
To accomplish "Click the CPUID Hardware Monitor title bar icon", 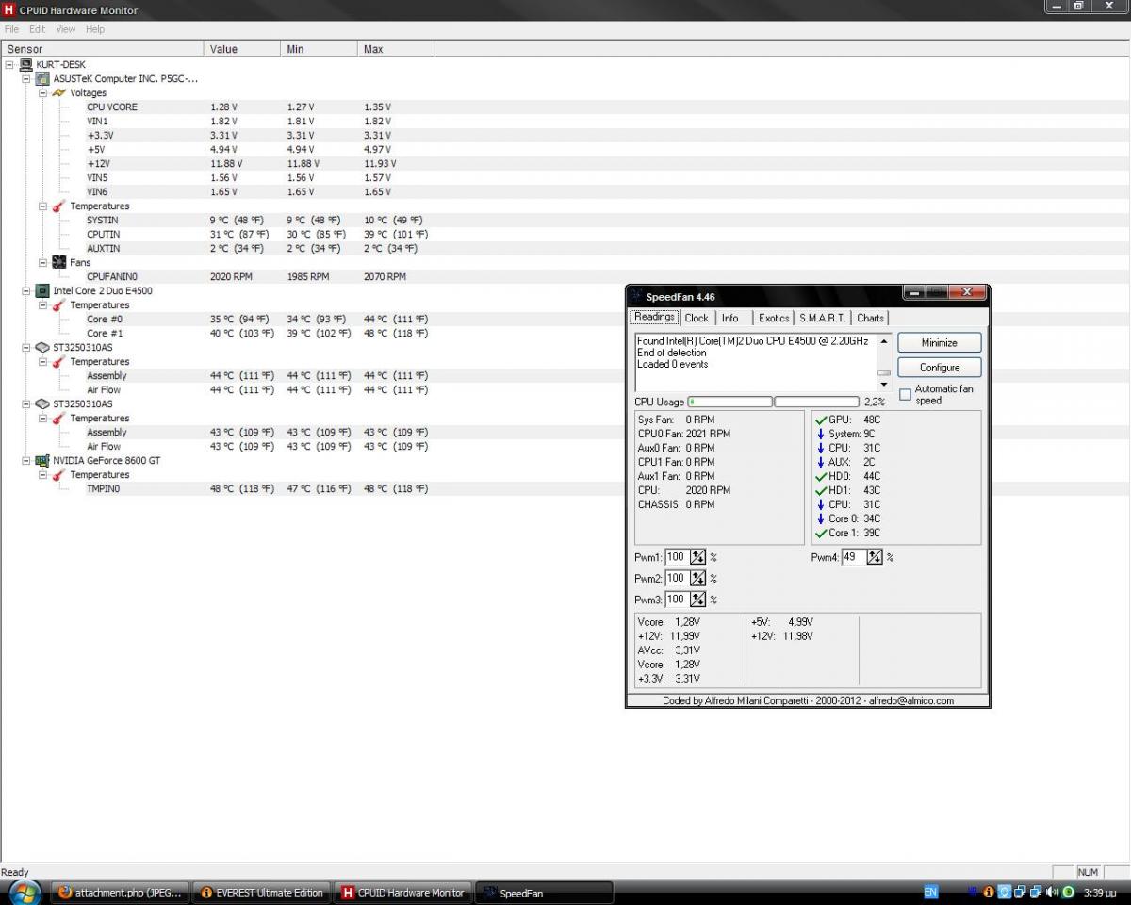I will coord(8,9).
